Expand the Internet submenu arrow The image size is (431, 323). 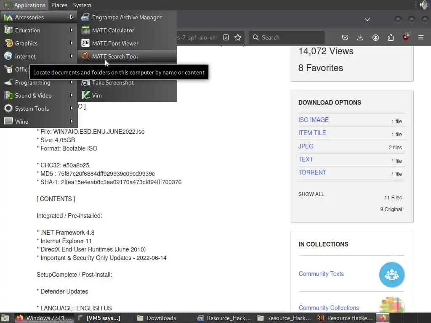pyautogui.click(x=72, y=56)
